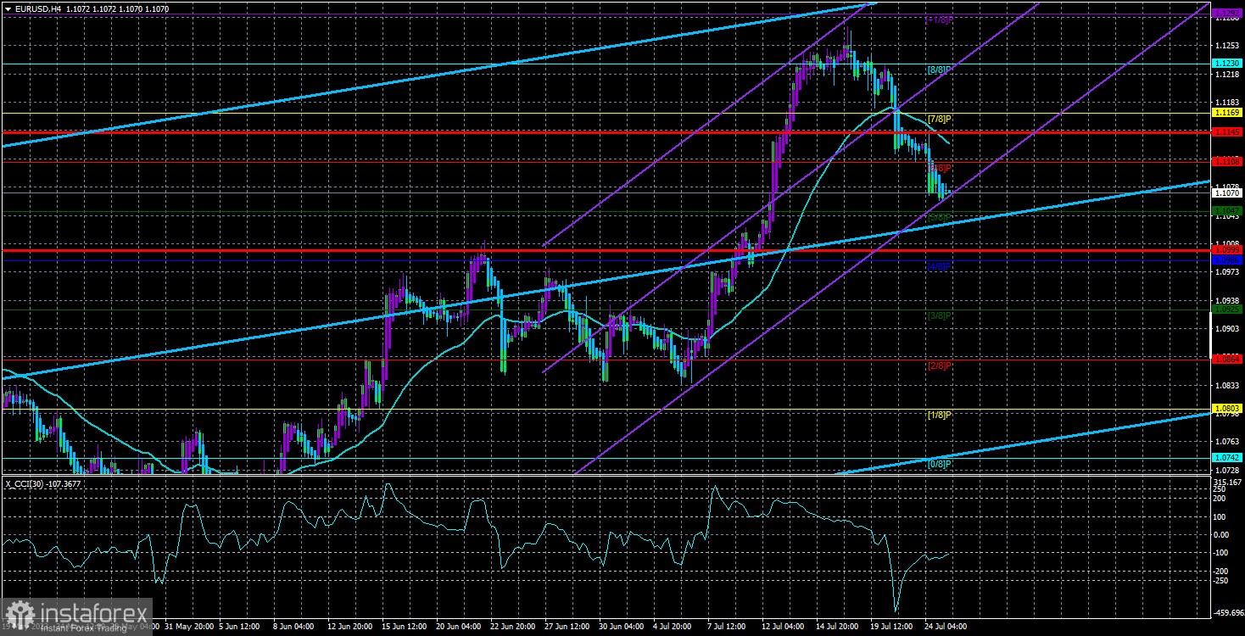
Task: Click the 1.1230 price level tag
Action: click(x=1227, y=64)
